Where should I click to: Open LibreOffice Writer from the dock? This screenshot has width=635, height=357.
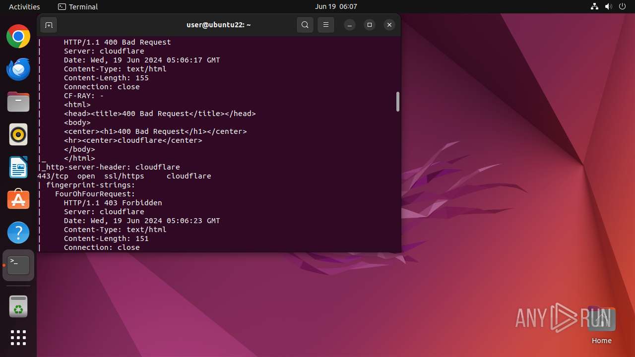click(x=18, y=167)
